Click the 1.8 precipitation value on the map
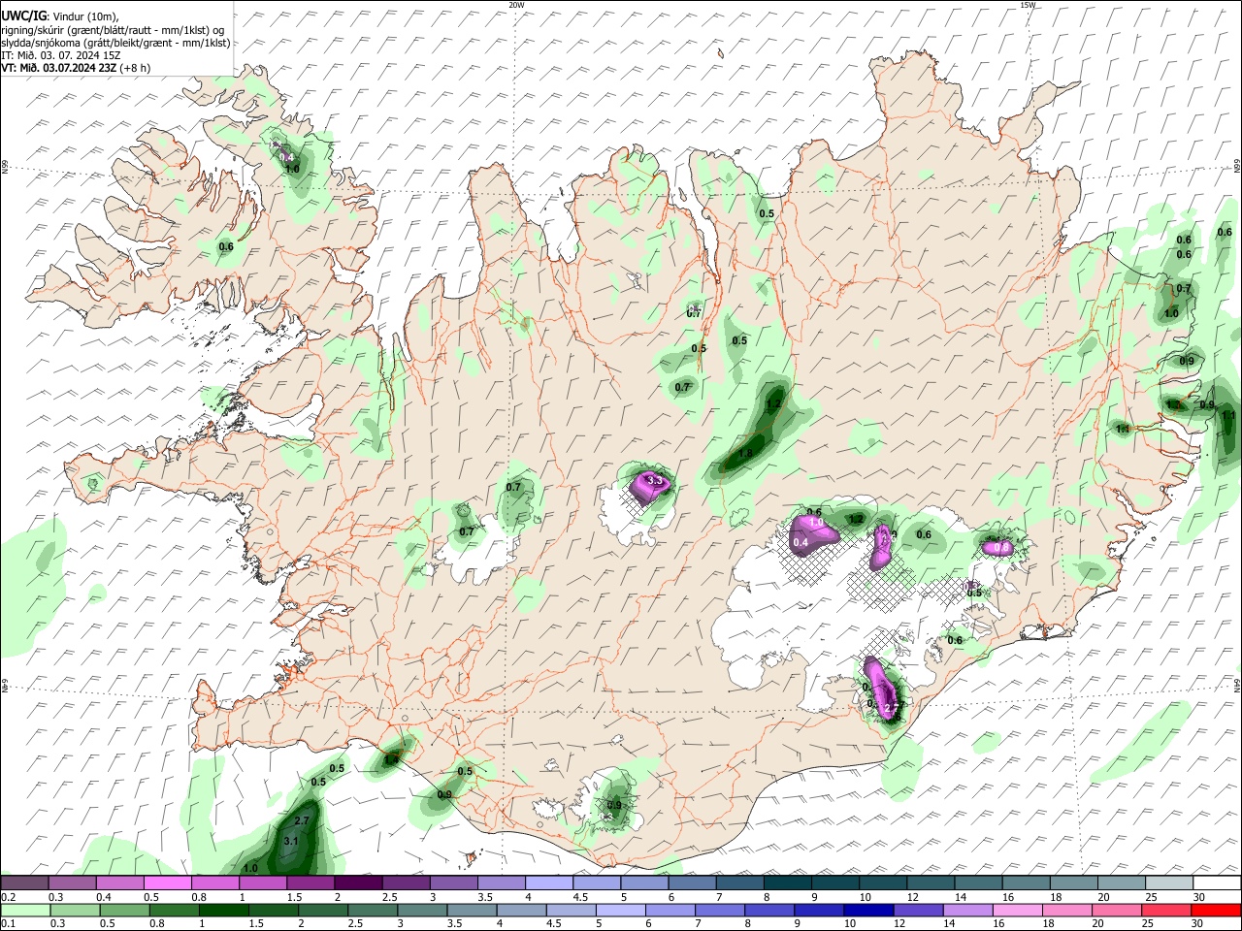 pos(745,453)
